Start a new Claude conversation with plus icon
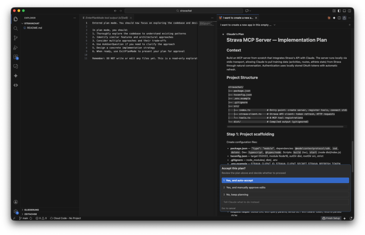Viewport: 365px width, 235px height. click(349, 25)
